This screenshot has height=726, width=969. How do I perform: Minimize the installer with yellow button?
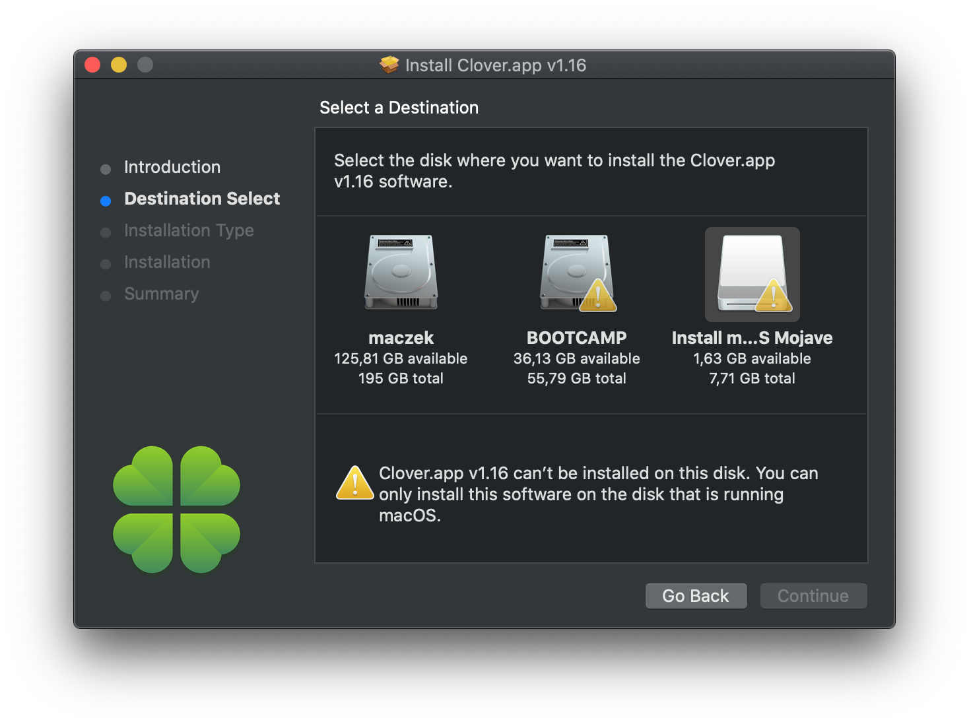click(x=119, y=65)
